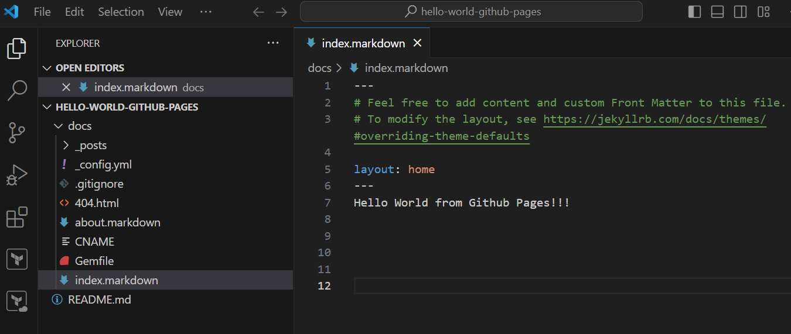Screen dimensions: 791x334
Task: Open the Run and Debug view
Action: tap(17, 175)
